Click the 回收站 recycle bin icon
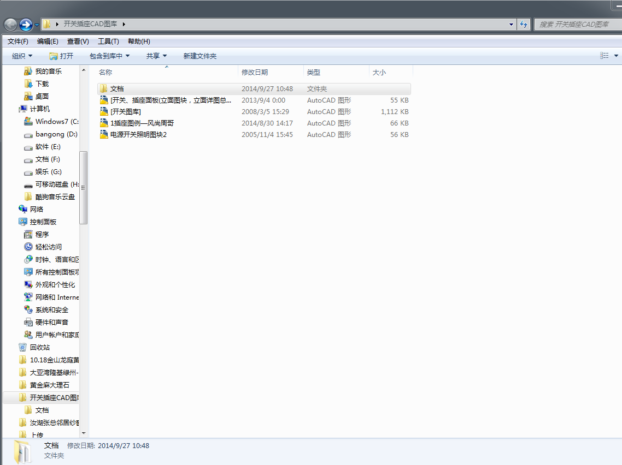This screenshot has height=465, width=622. tap(22, 347)
